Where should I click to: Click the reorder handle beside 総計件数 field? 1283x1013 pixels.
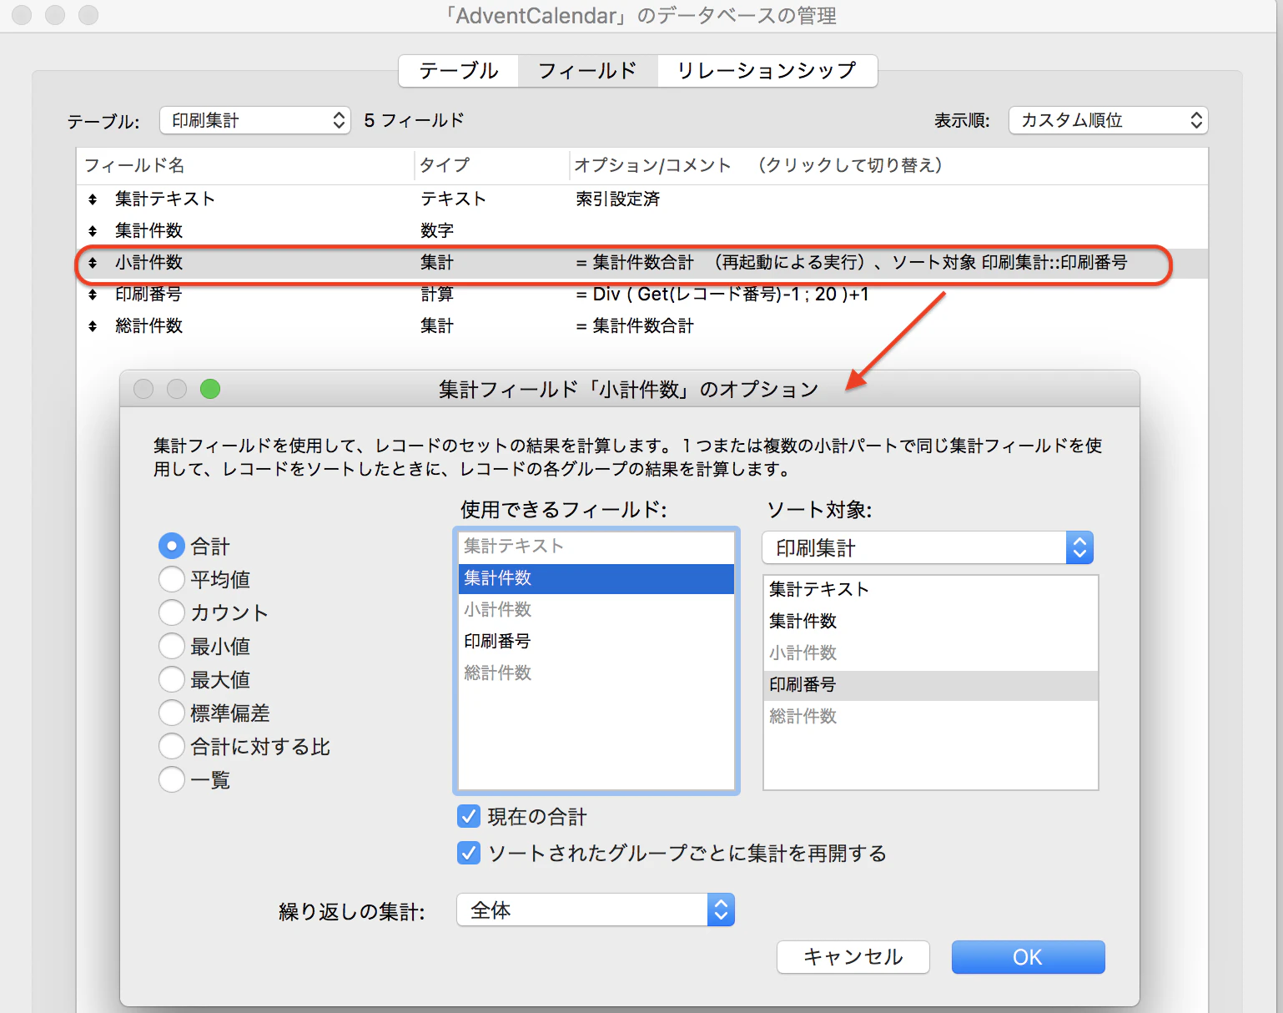pos(93,326)
